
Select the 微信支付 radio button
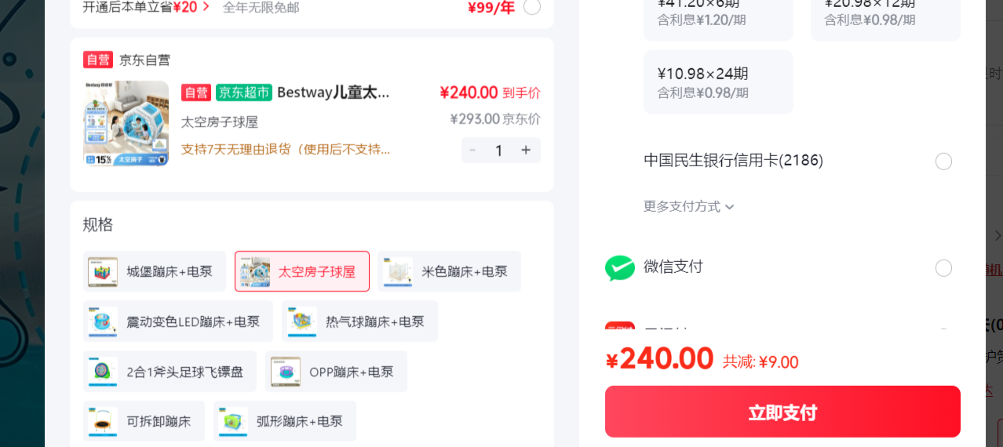click(943, 268)
